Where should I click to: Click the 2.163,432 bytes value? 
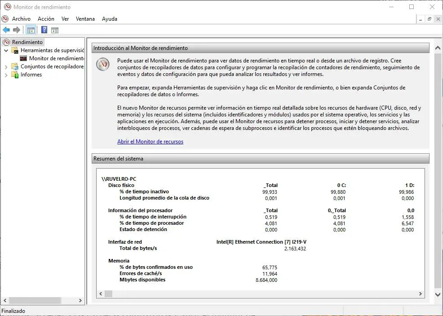295,249
